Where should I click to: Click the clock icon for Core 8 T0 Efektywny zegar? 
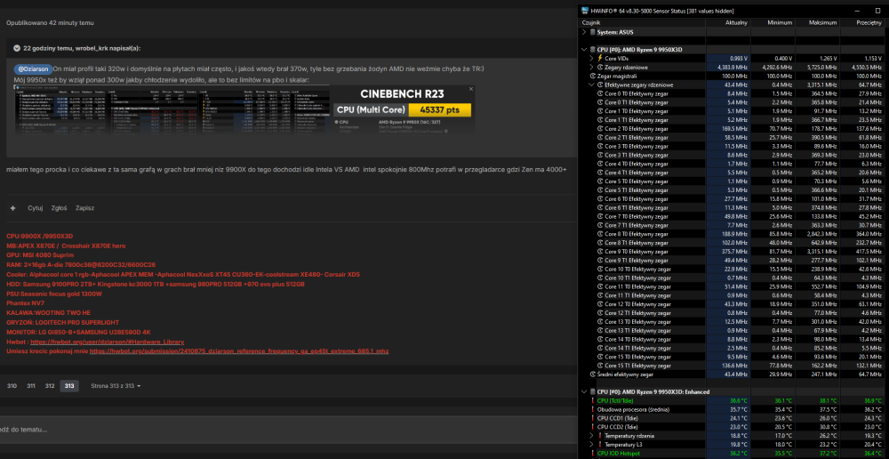pyautogui.click(x=600, y=234)
